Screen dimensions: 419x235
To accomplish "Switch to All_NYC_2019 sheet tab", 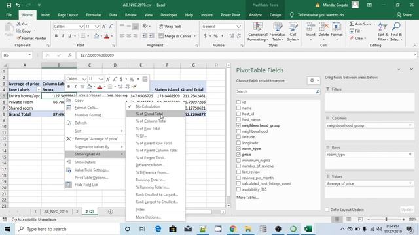I will (x=56, y=211).
